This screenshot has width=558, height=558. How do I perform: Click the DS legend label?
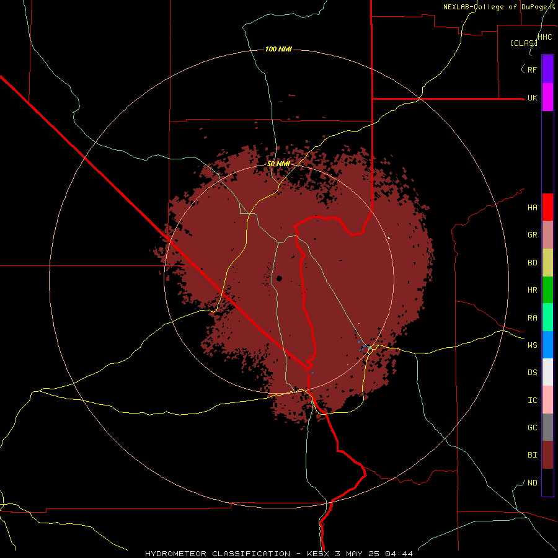[532, 373]
